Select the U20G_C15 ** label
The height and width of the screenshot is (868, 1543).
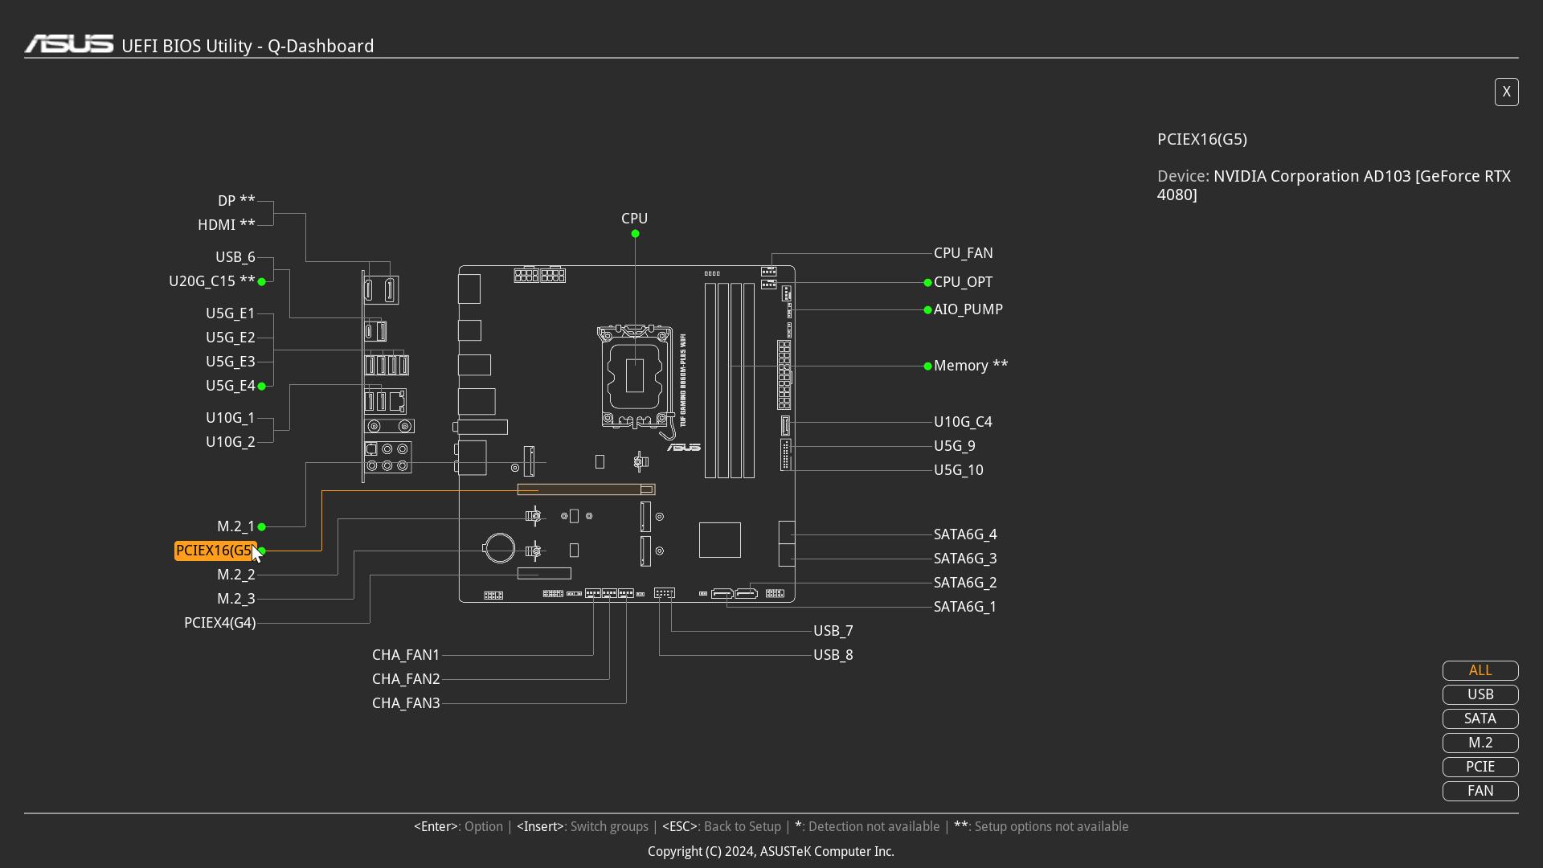212,281
